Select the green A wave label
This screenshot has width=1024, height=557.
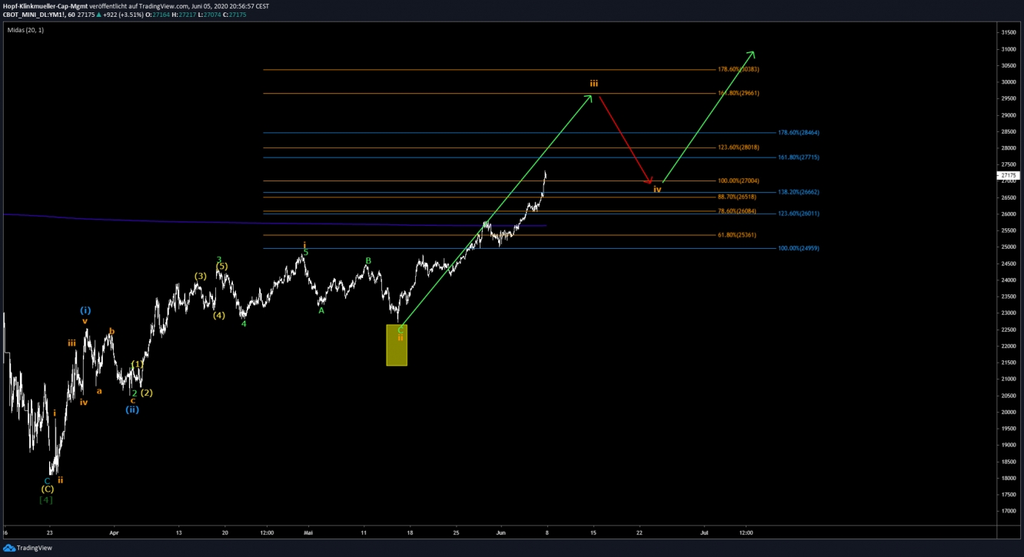(321, 310)
